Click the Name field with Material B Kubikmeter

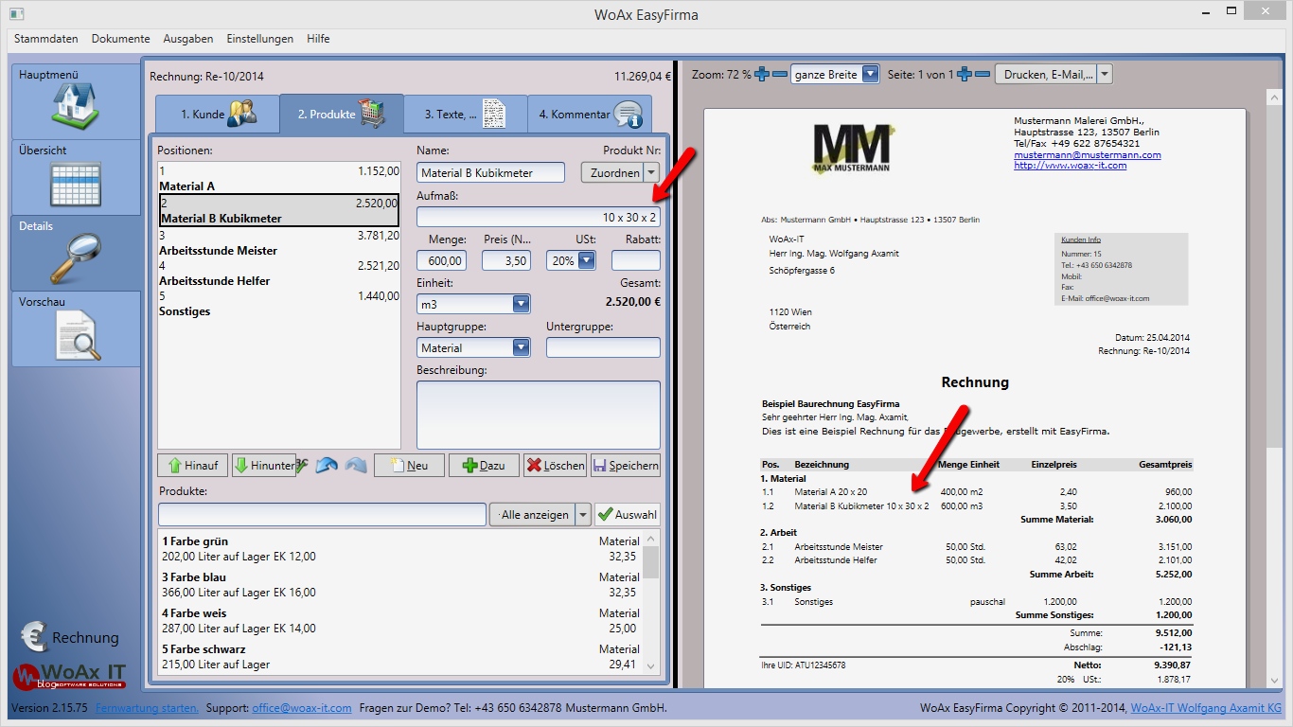tap(490, 172)
